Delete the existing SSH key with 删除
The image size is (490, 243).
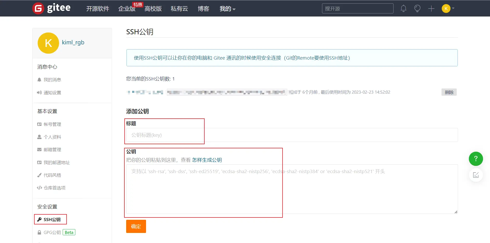[449, 92]
